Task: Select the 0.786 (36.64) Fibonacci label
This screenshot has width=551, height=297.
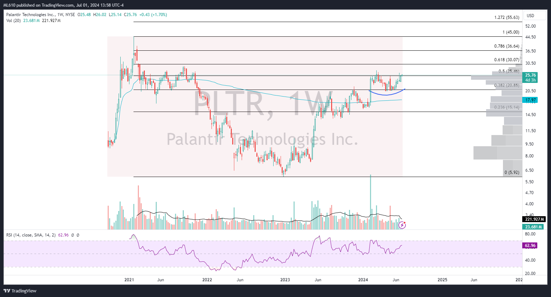Action: point(507,46)
